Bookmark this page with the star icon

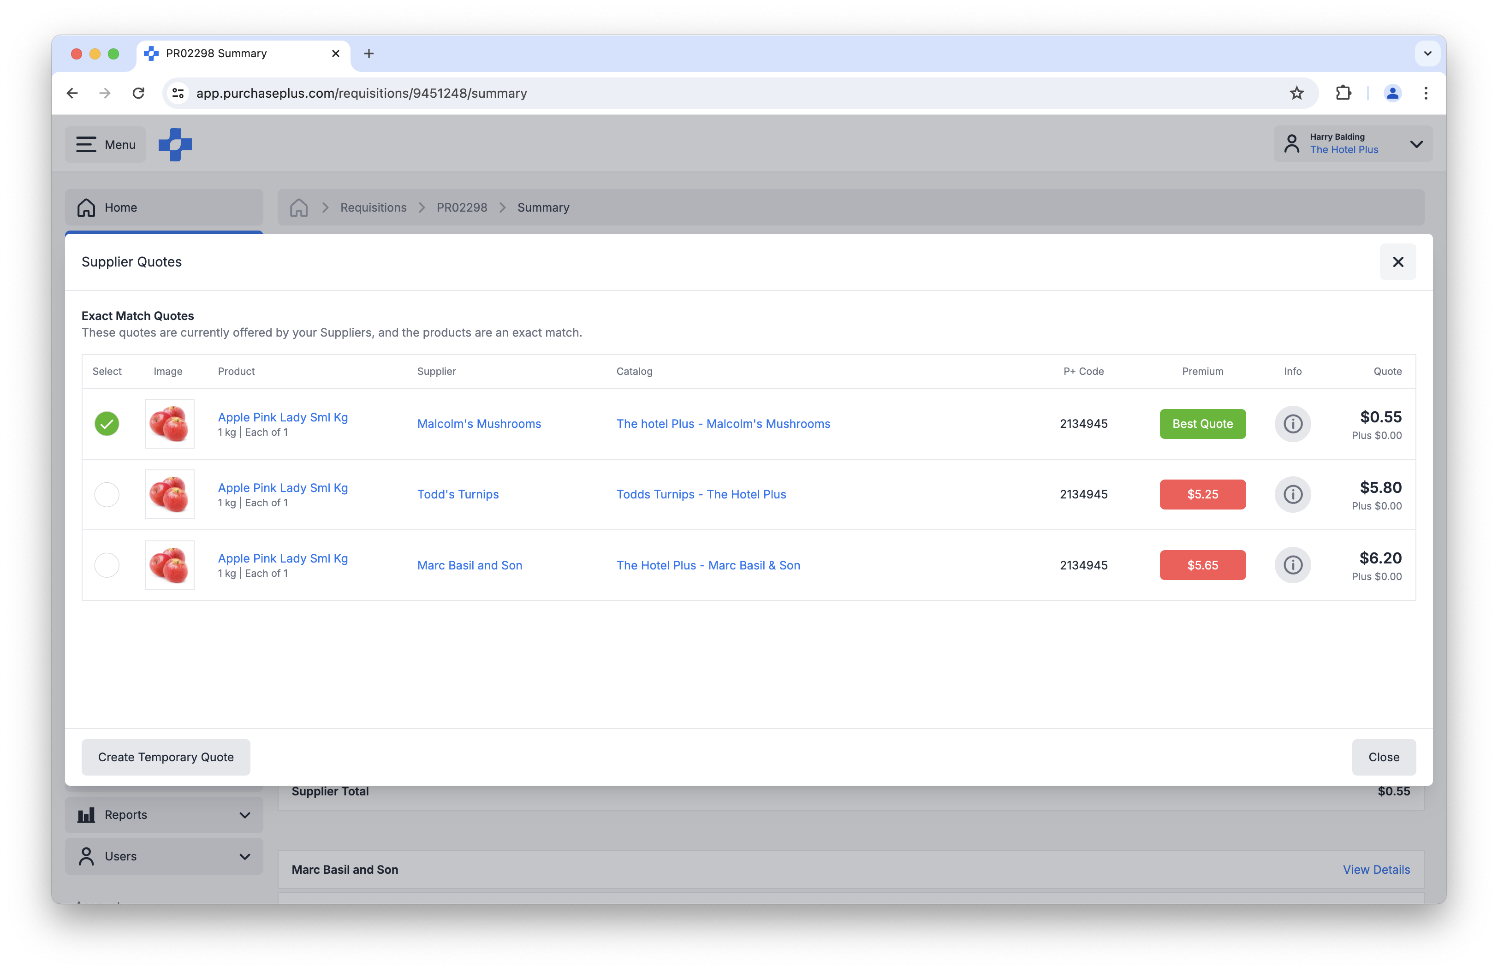tap(1296, 93)
